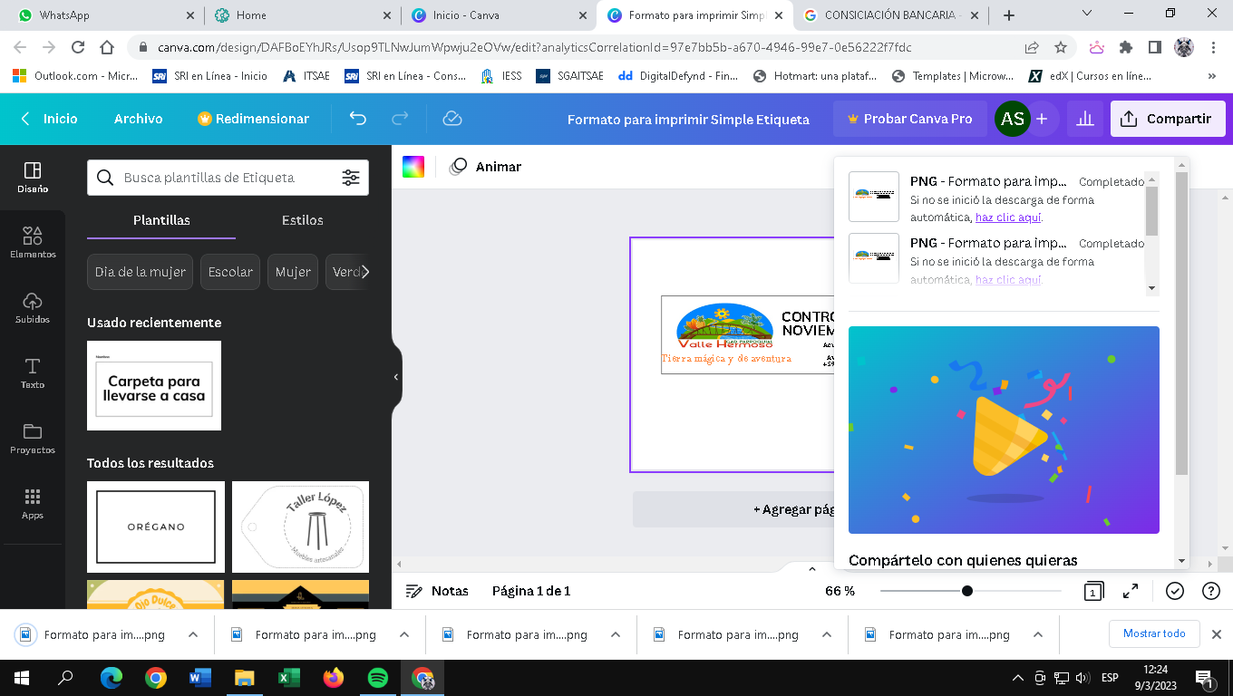Click first 'haz clic aquí' download link

(1008, 217)
